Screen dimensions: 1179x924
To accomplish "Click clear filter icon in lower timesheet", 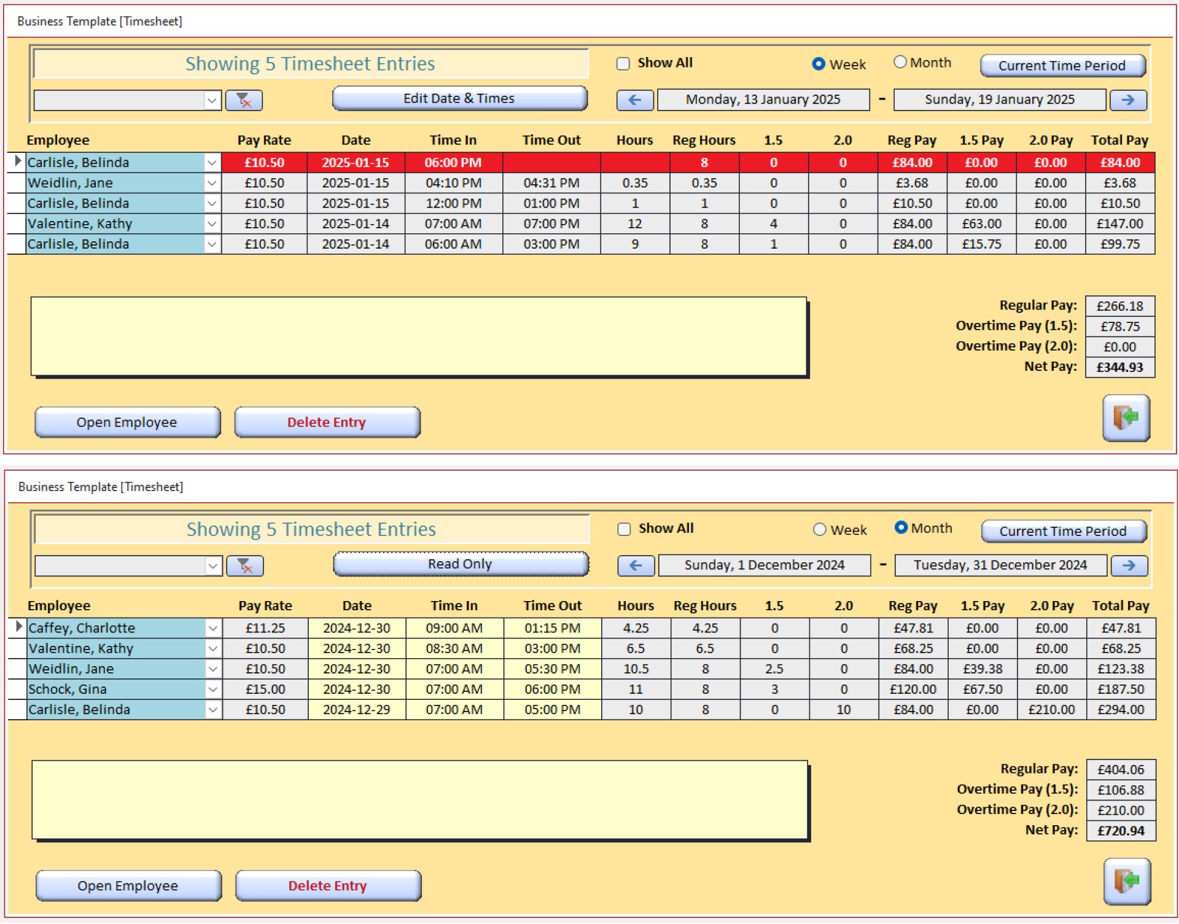I will pos(245,565).
